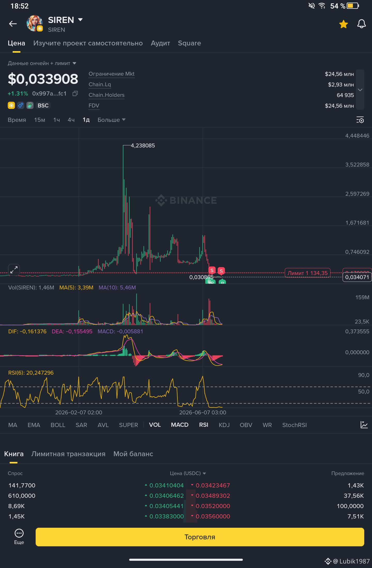Tap the Chain.Holders label

pyautogui.click(x=106, y=95)
